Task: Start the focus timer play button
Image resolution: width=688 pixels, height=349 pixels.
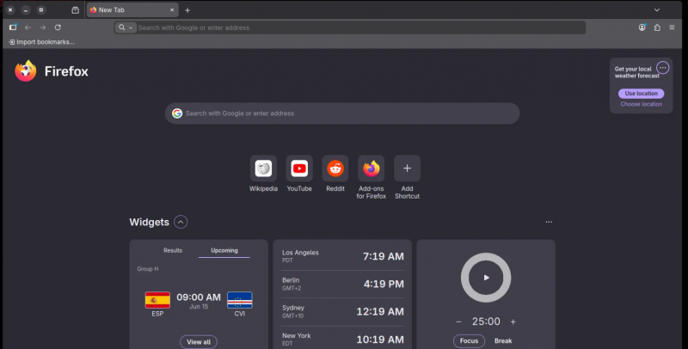Action: point(486,278)
